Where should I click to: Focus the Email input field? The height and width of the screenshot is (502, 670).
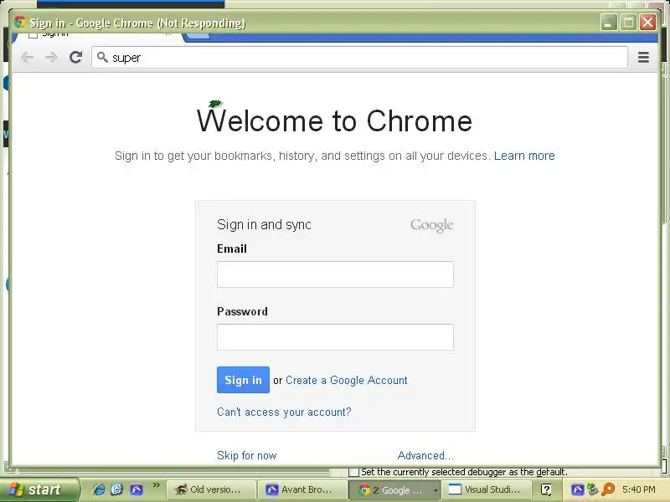(x=335, y=274)
